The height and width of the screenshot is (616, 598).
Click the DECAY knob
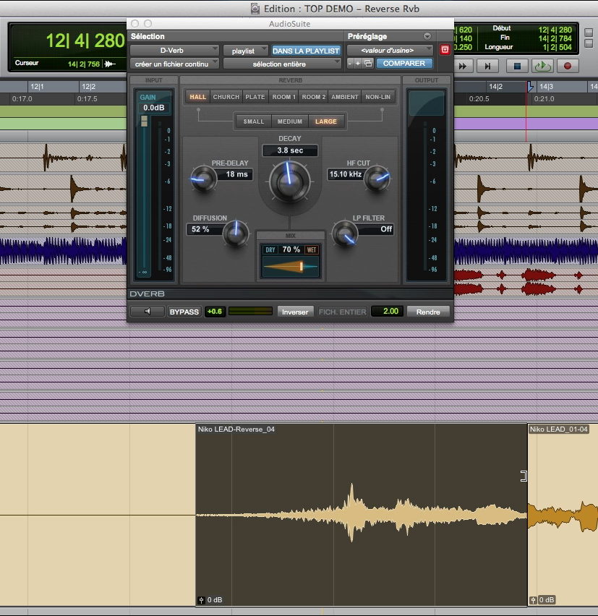pos(289,181)
